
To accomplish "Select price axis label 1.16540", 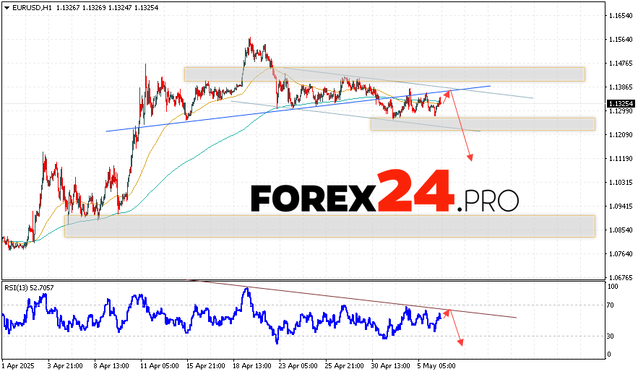I will tap(621, 16).
